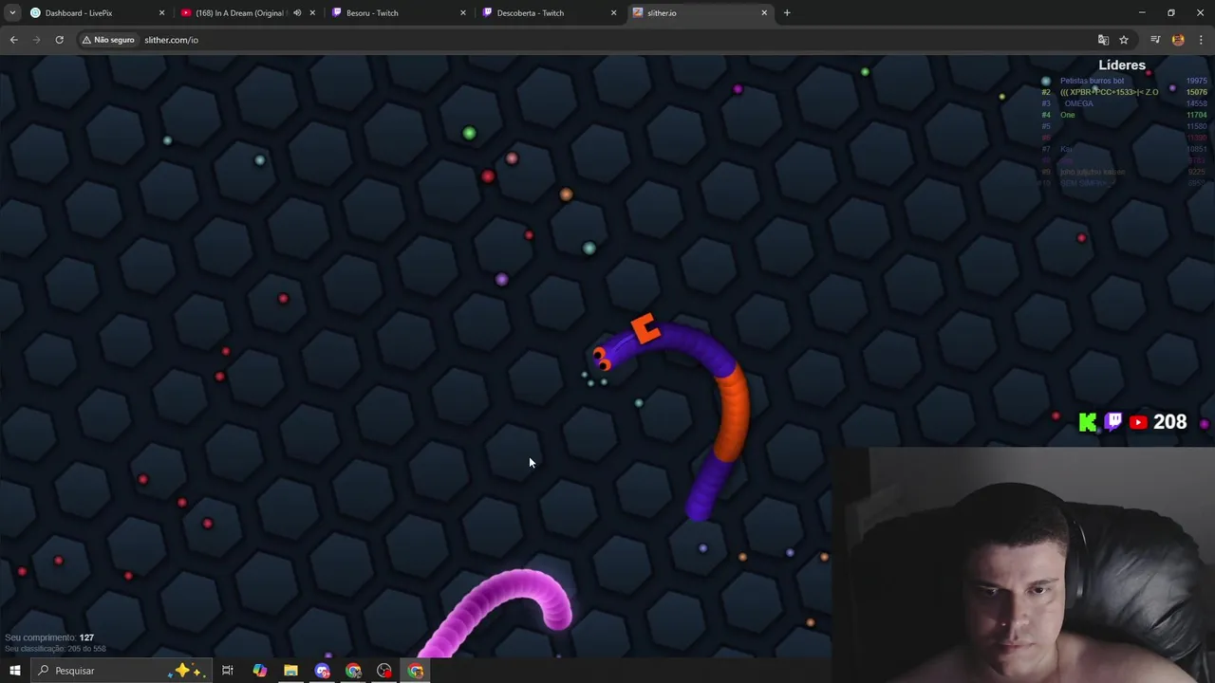Click the green food pellet

[x=469, y=134]
